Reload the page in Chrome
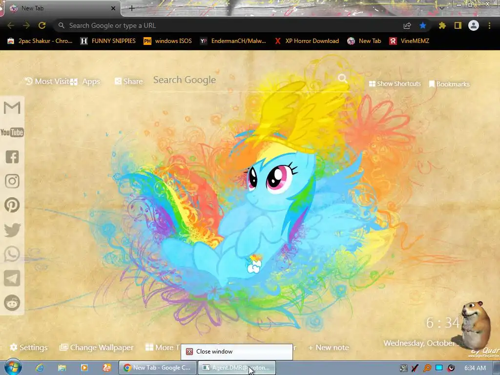Viewport: 500px width, 375px height. pos(42,25)
